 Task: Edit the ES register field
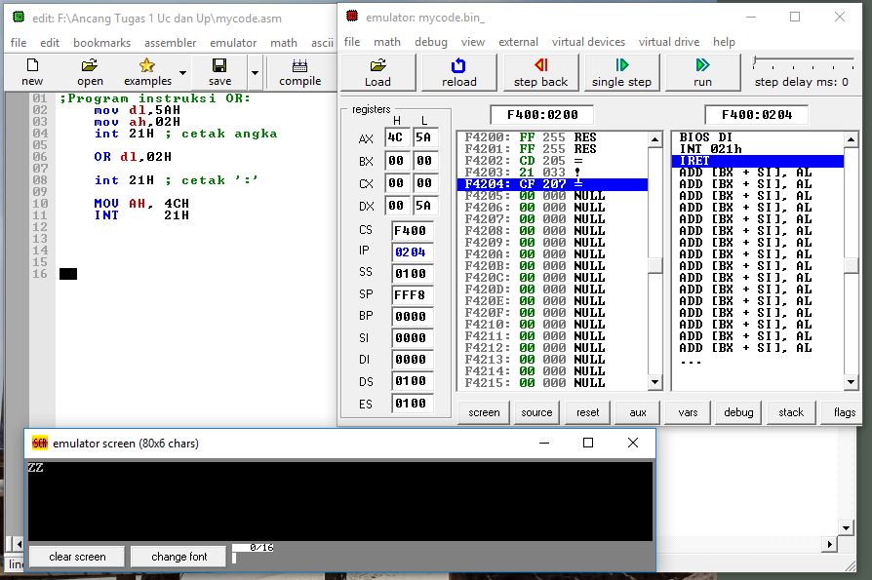(x=412, y=404)
